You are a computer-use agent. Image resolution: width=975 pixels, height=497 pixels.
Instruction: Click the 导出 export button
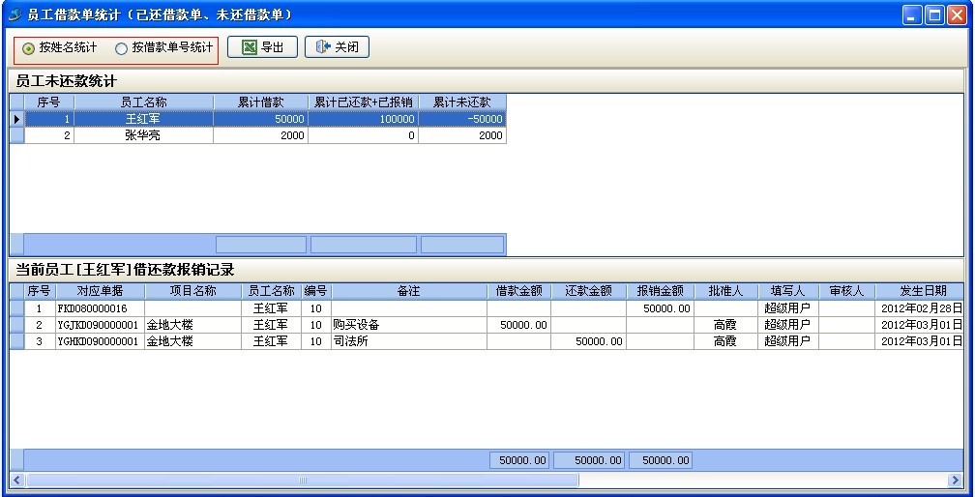[x=262, y=46]
